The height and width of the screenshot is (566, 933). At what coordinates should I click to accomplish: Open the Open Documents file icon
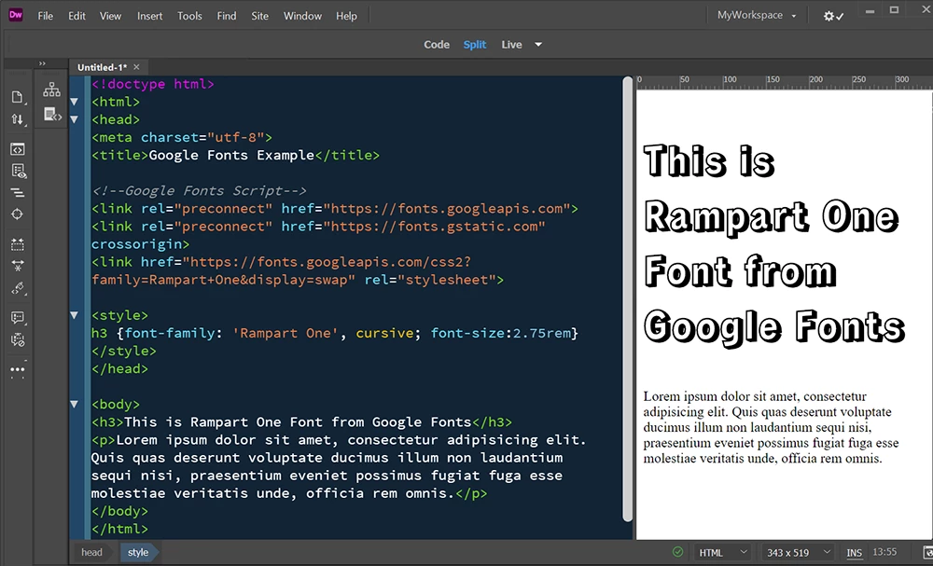[17, 97]
